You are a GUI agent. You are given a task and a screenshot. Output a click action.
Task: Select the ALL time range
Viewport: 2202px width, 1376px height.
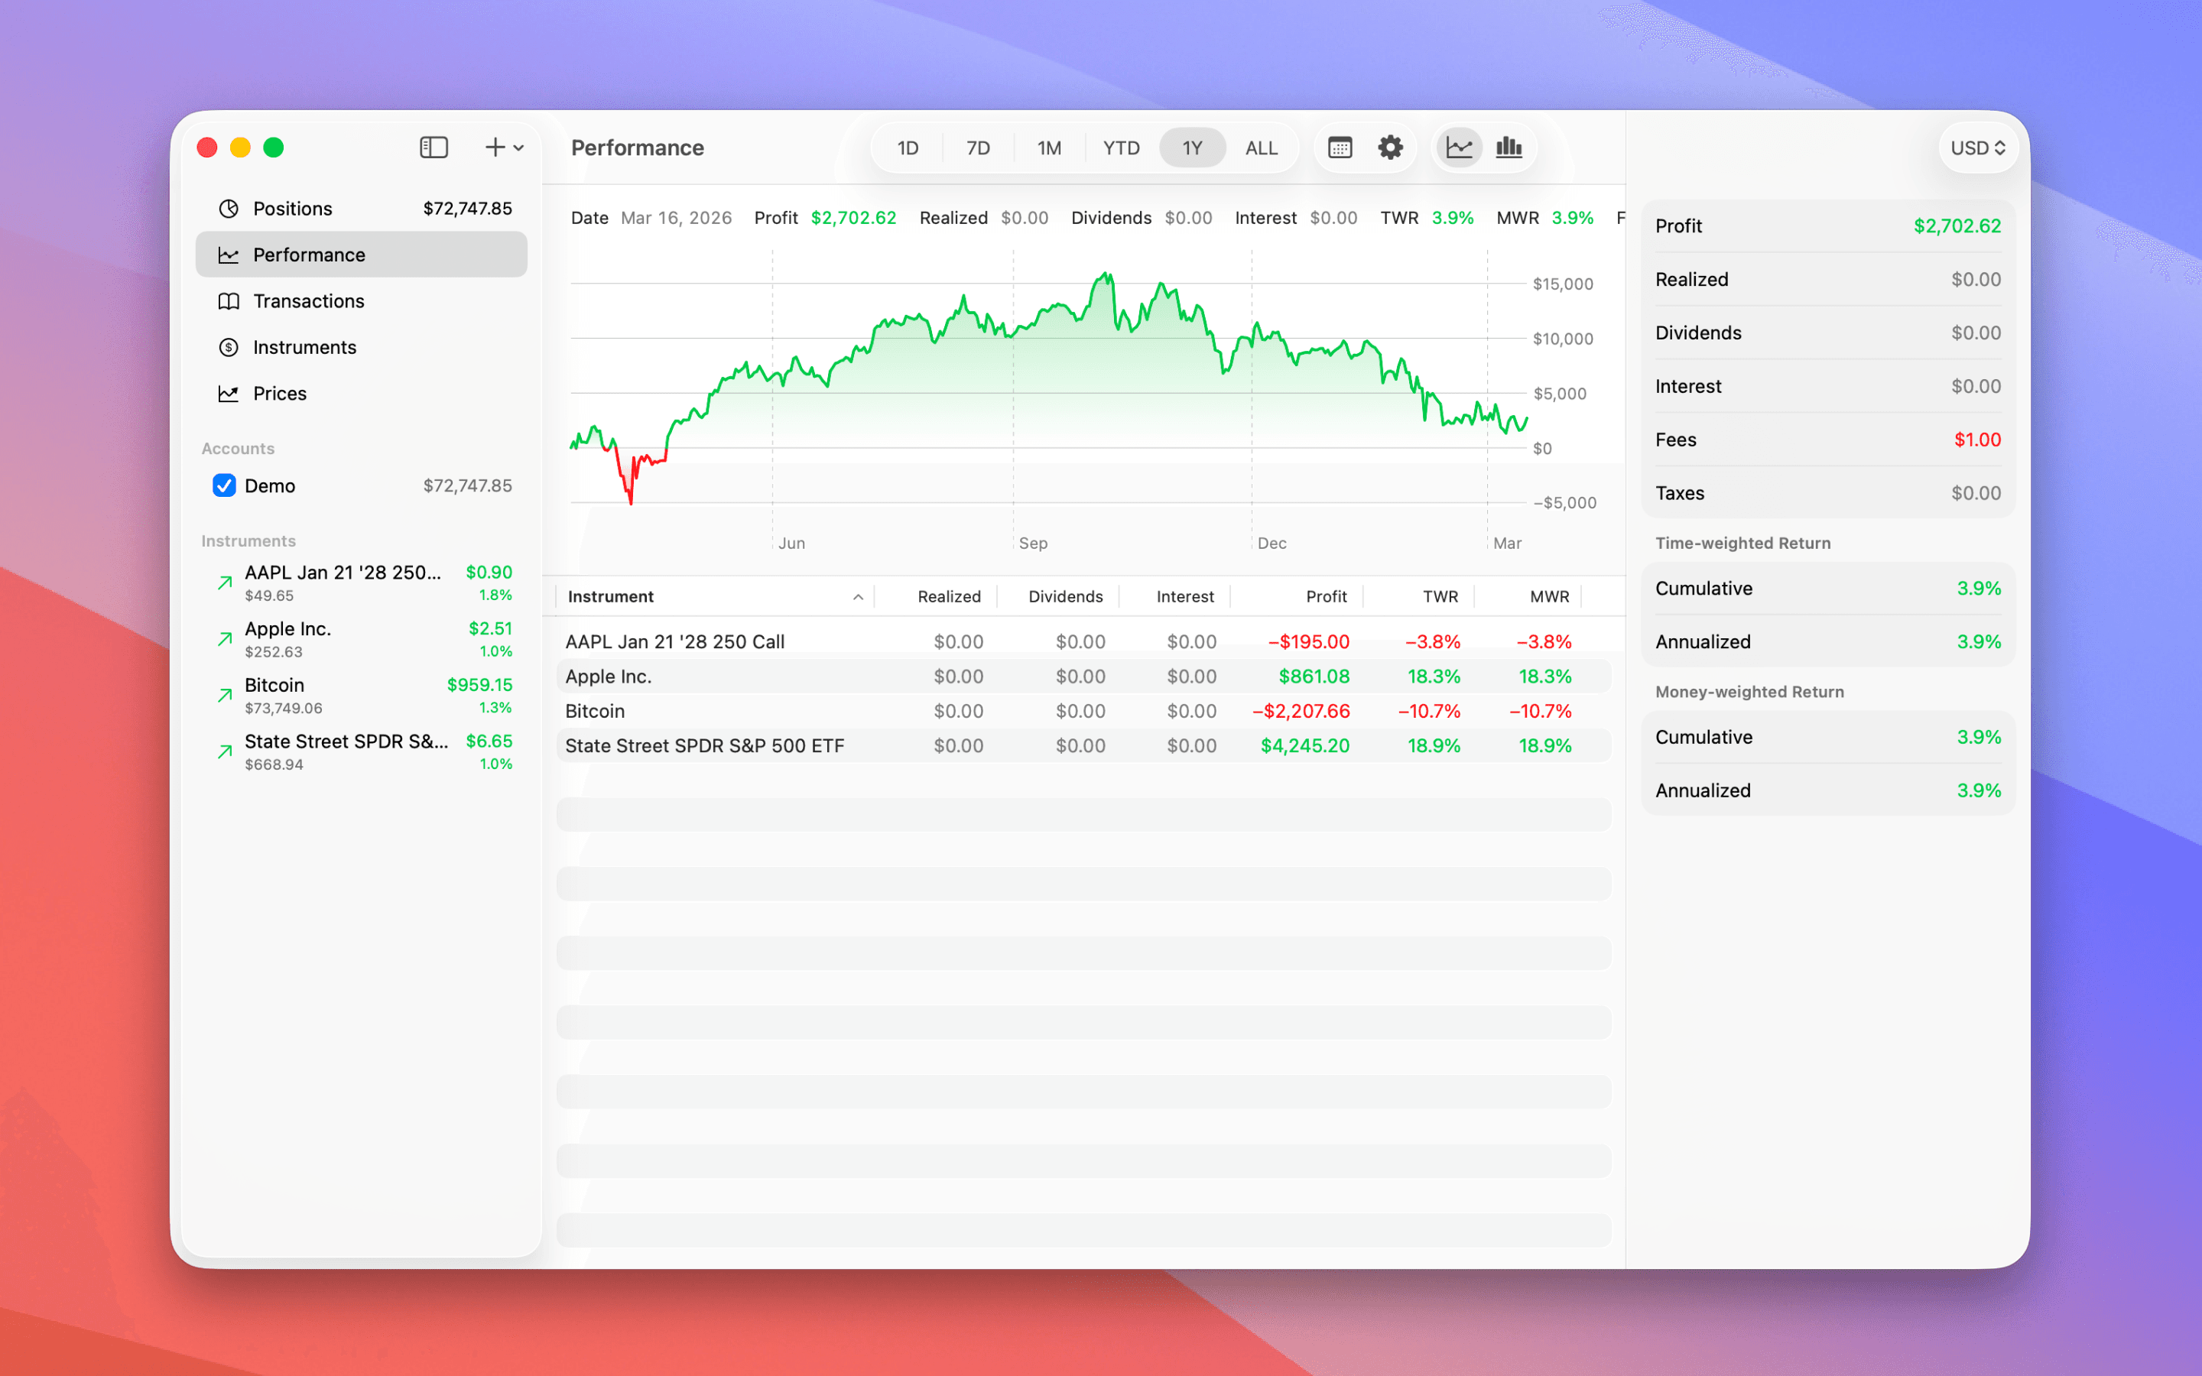[1261, 147]
